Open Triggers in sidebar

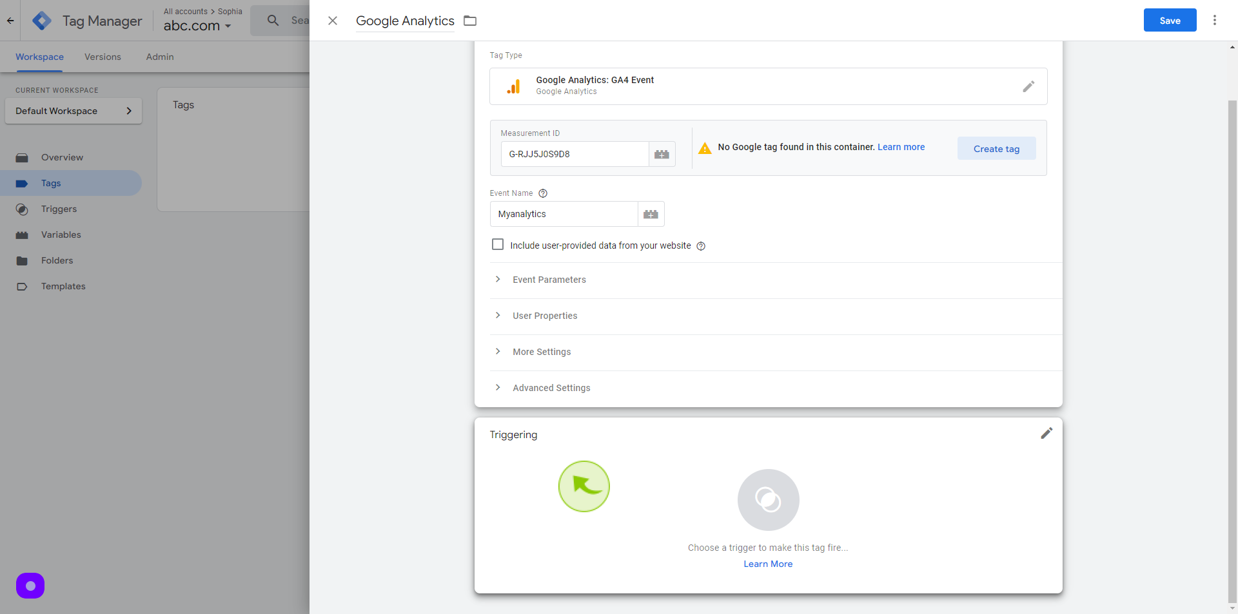tap(71, 209)
